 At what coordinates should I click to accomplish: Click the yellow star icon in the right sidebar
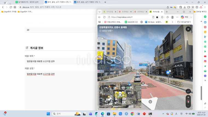(x=205, y=32)
